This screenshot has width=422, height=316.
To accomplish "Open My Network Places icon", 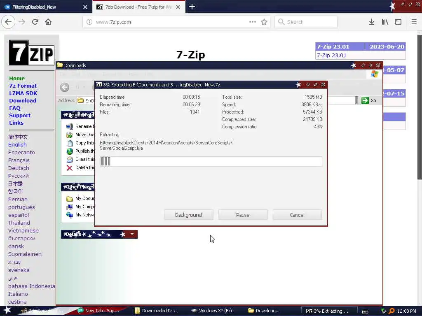I will coord(69,215).
